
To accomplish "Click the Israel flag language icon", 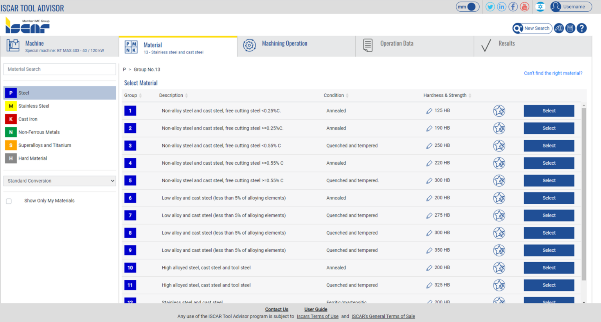I will click(540, 7).
